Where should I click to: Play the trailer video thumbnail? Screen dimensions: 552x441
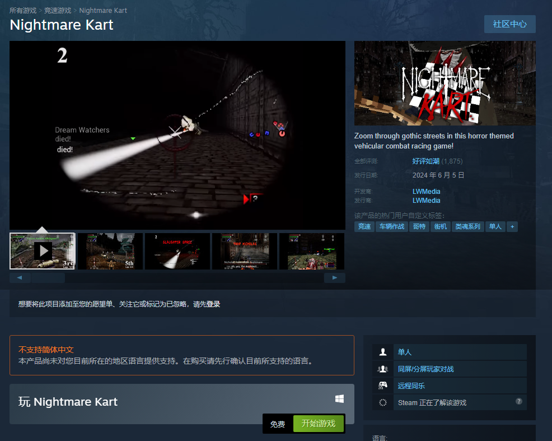pyautogui.click(x=43, y=251)
